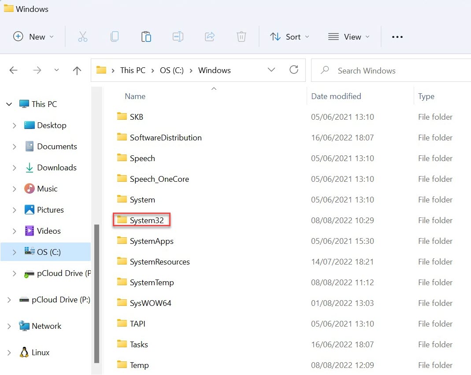The image size is (471, 375).
Task: Collapse the This PC tree node
Action: 9,104
